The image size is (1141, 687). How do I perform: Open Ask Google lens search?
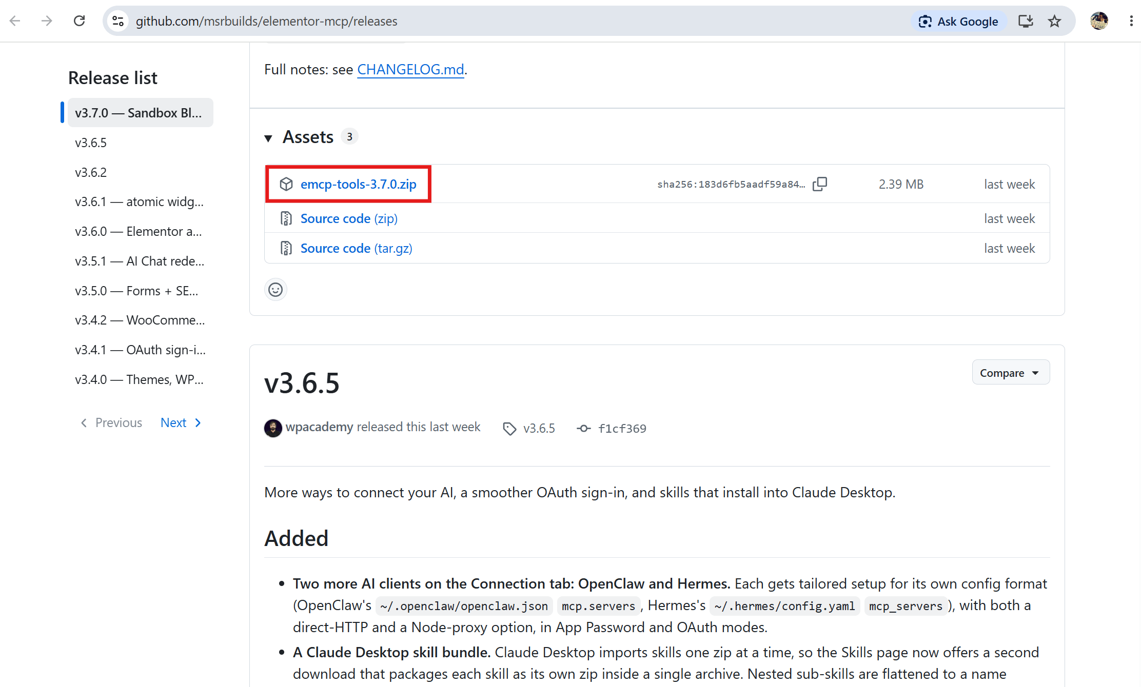pyautogui.click(x=958, y=21)
